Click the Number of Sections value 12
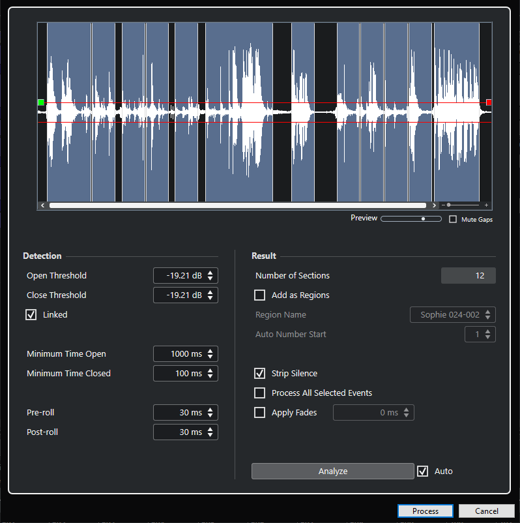The image size is (520, 523). [469, 275]
